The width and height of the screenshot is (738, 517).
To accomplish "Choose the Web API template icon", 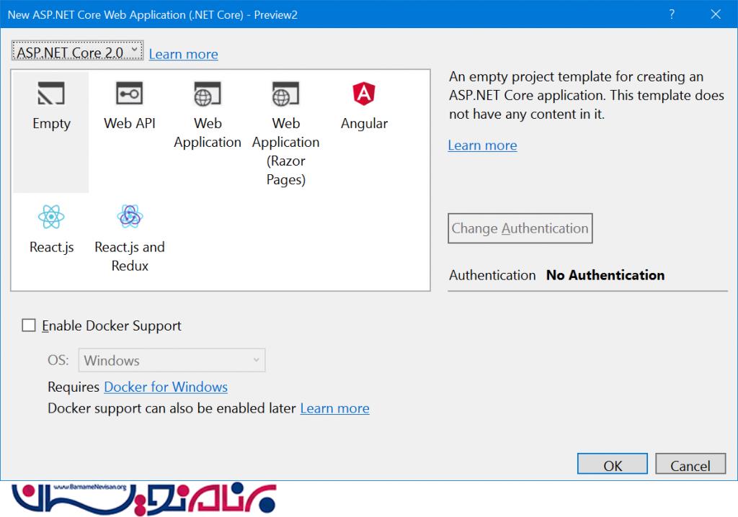I will [x=129, y=94].
